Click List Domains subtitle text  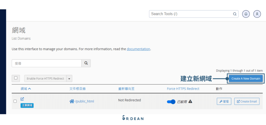[x=21, y=38]
